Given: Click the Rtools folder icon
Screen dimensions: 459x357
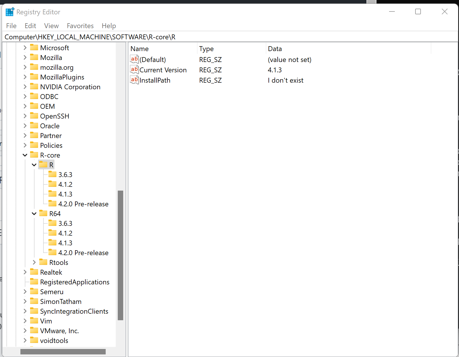Looking at the screenshot, I should coord(43,262).
